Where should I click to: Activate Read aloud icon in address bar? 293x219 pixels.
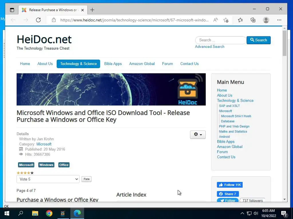point(215,20)
